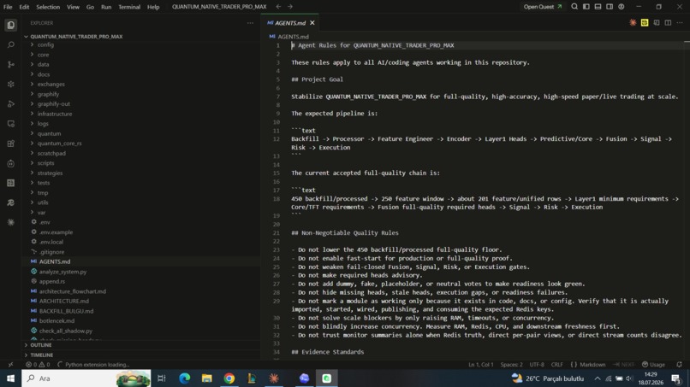Select the AGENTS.md editor tab
This screenshot has height=387, width=690.
(290, 23)
